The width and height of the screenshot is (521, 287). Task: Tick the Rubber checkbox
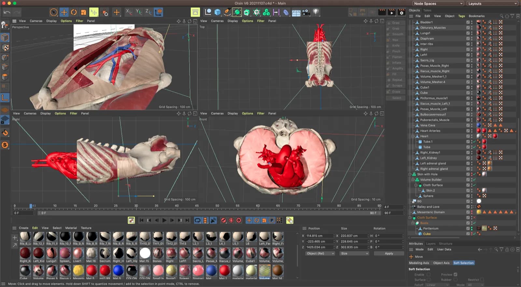(455, 280)
